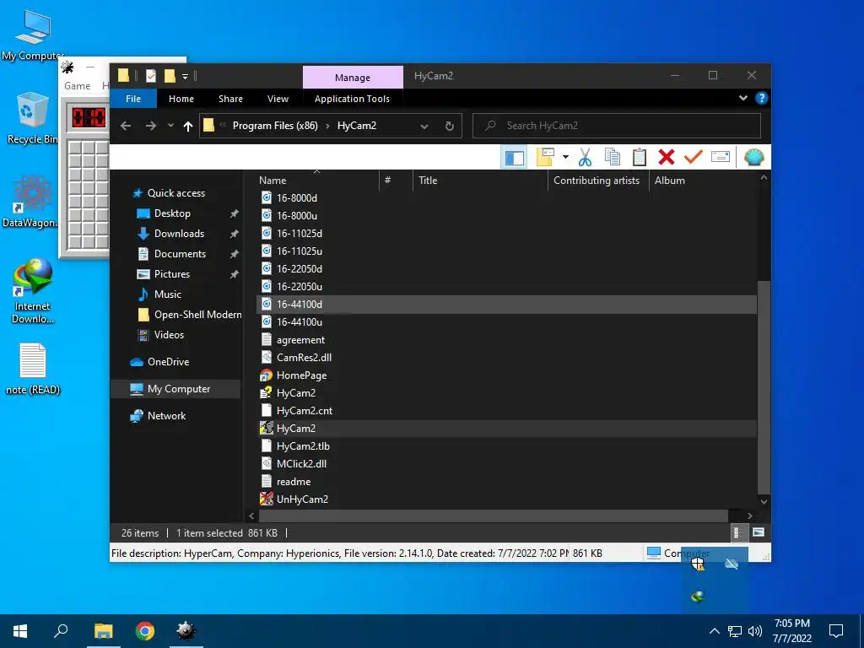Click the Copy icon in Explorer toolbar
The height and width of the screenshot is (648, 864).
pos(613,158)
